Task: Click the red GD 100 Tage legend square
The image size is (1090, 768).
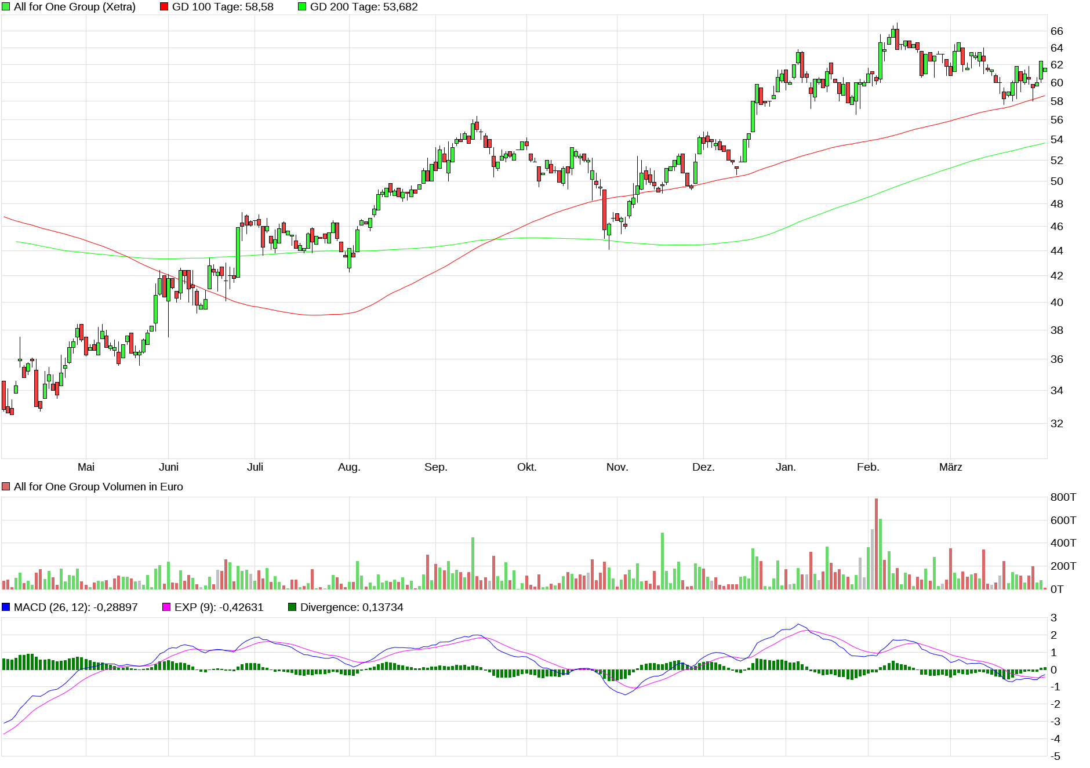Action: (x=164, y=7)
